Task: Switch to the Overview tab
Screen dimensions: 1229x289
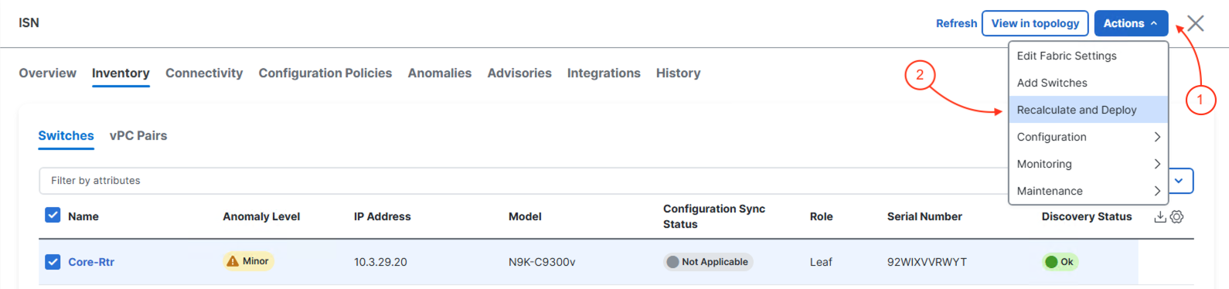Action: pos(48,73)
